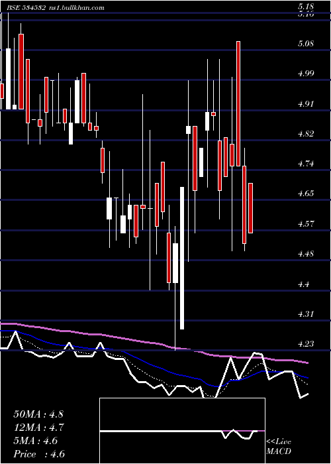Click the 4.99 price axis label
Viewport: 331px width, 464px height.
[x=306, y=74]
